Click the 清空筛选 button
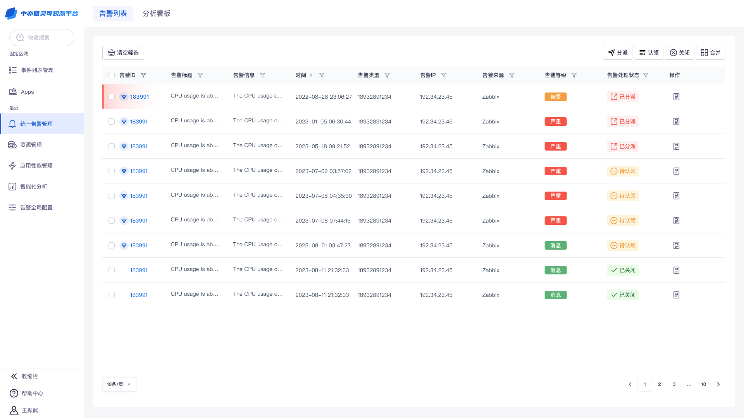744x418 pixels. 123,53
